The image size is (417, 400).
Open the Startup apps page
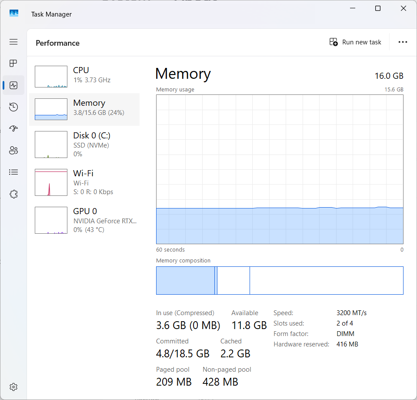point(13,129)
